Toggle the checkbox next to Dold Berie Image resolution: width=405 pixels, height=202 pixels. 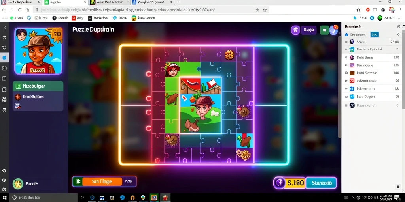pos(346,58)
